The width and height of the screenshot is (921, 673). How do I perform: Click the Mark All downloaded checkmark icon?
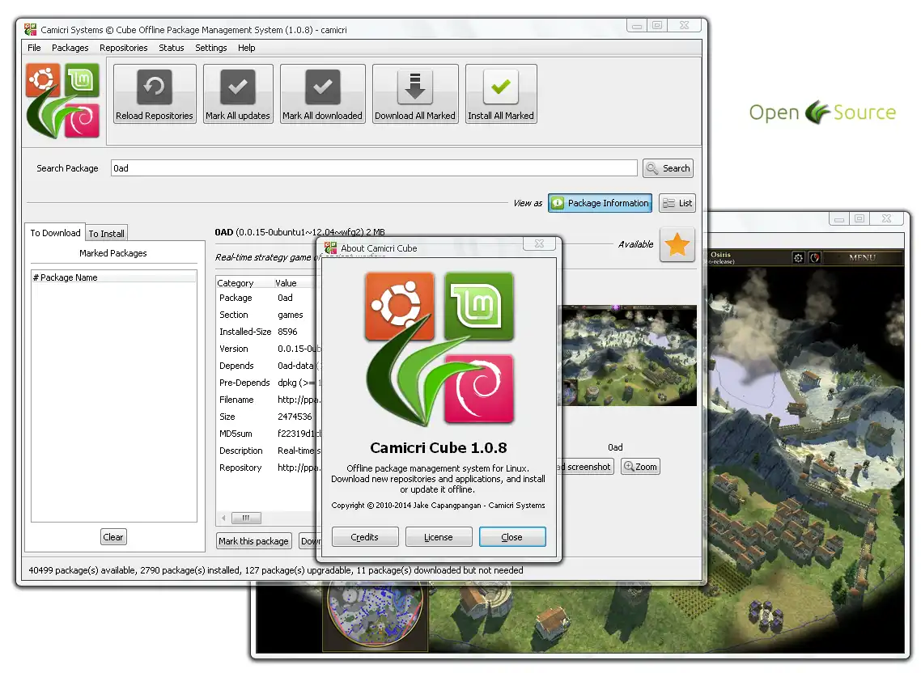point(322,87)
